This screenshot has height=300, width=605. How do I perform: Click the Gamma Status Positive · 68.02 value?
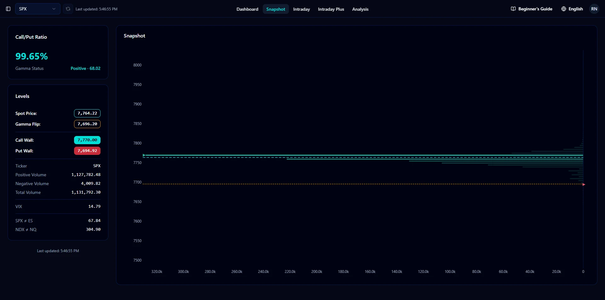point(85,68)
